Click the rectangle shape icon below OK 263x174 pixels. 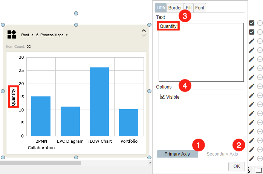(x=259, y=170)
